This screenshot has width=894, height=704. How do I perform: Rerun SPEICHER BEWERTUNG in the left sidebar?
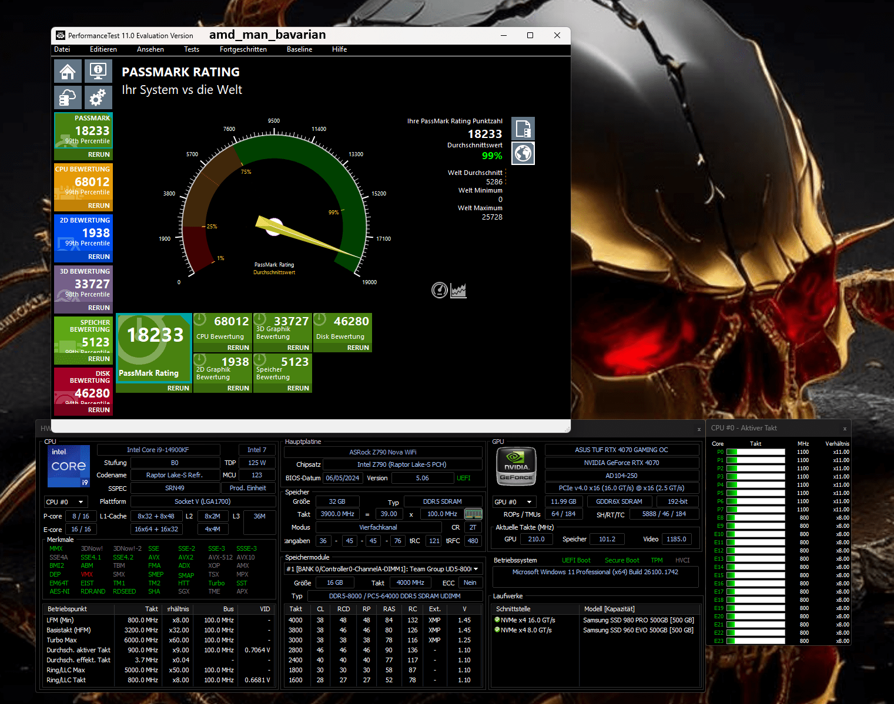coord(99,359)
